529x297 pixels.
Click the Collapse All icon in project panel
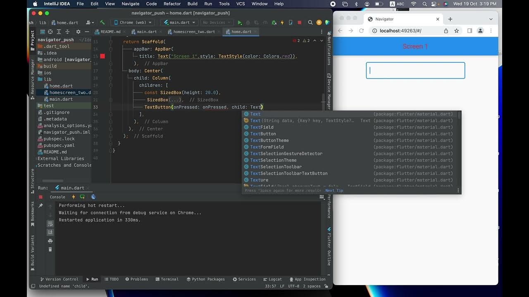click(x=67, y=32)
